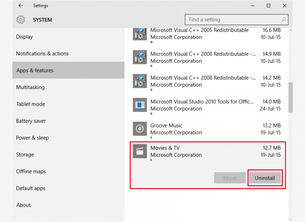This screenshot has width=305, height=222.
Task: Open Offline maps settings
Action: (x=68, y=171)
